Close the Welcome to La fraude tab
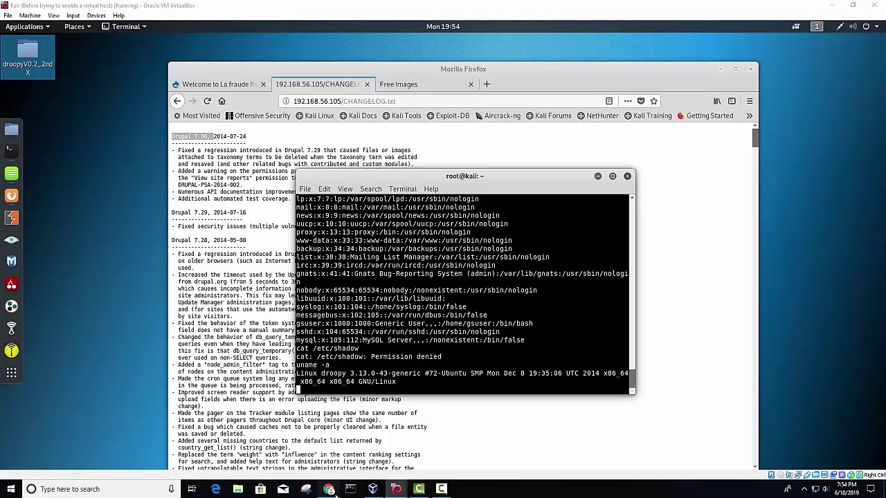Screen dimensions: 886x498 263,84
